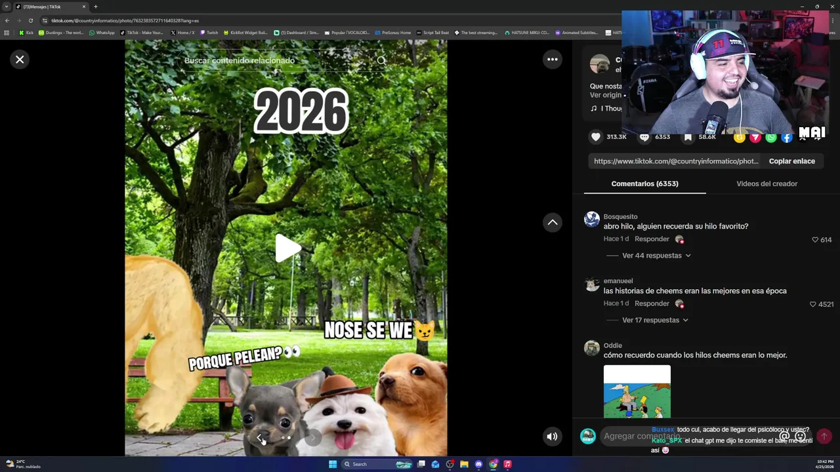The image size is (840, 472).
Task: Open the image attached to Oddie's comment
Action: coord(637,391)
